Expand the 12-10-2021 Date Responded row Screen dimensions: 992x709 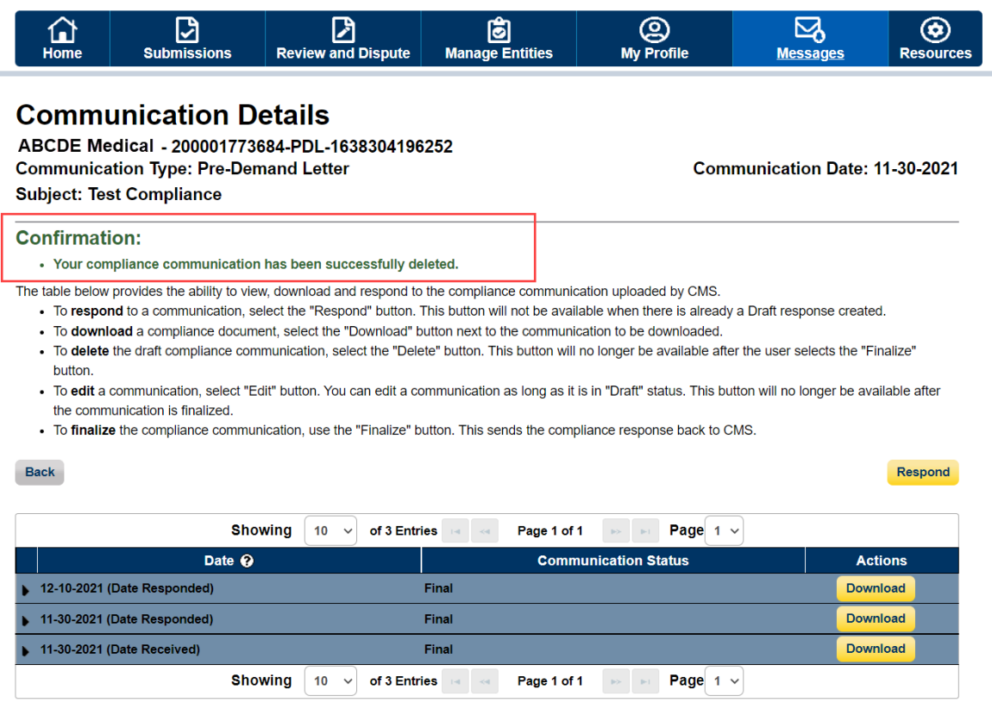point(26,590)
